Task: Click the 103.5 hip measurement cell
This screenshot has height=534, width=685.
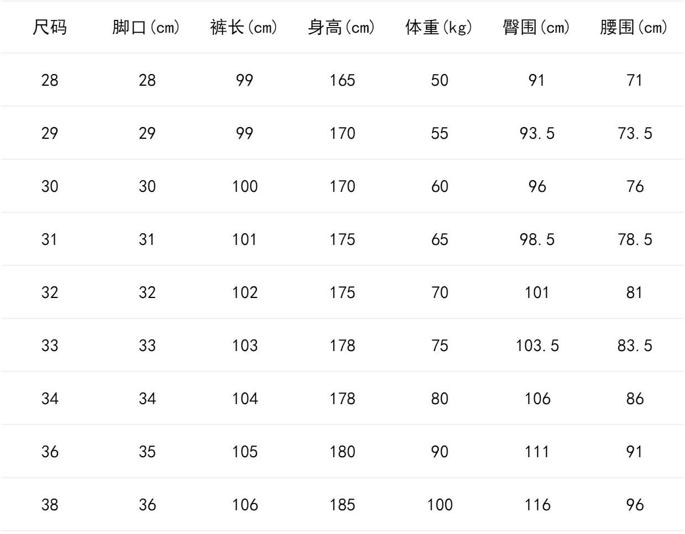Action: (x=537, y=346)
